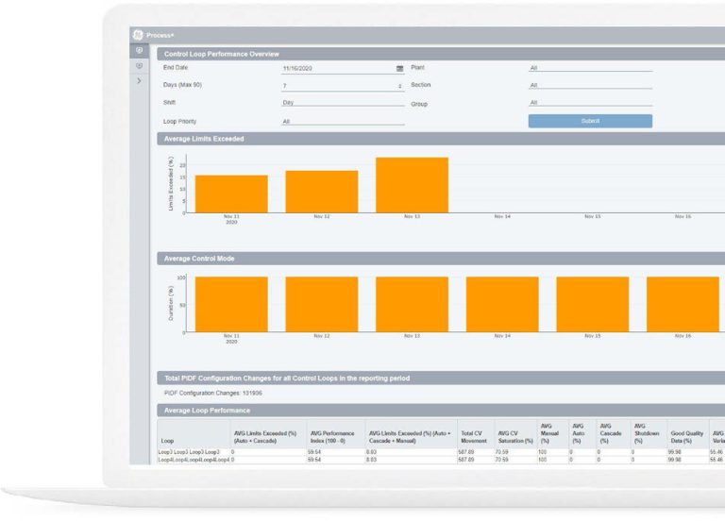Click the GE logo in header
Viewport: 725px width, 522px height.
click(x=138, y=34)
